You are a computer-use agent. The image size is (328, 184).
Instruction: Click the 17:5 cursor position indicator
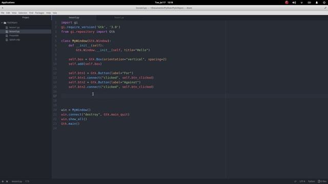27,181
